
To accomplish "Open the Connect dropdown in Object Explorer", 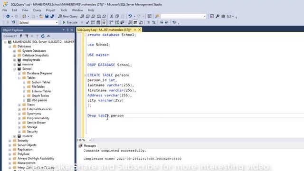I will point(10,36).
